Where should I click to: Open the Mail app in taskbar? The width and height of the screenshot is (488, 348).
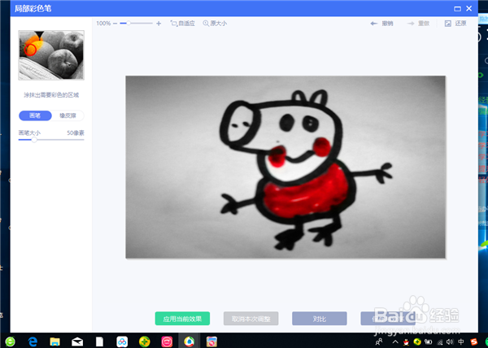(77, 341)
